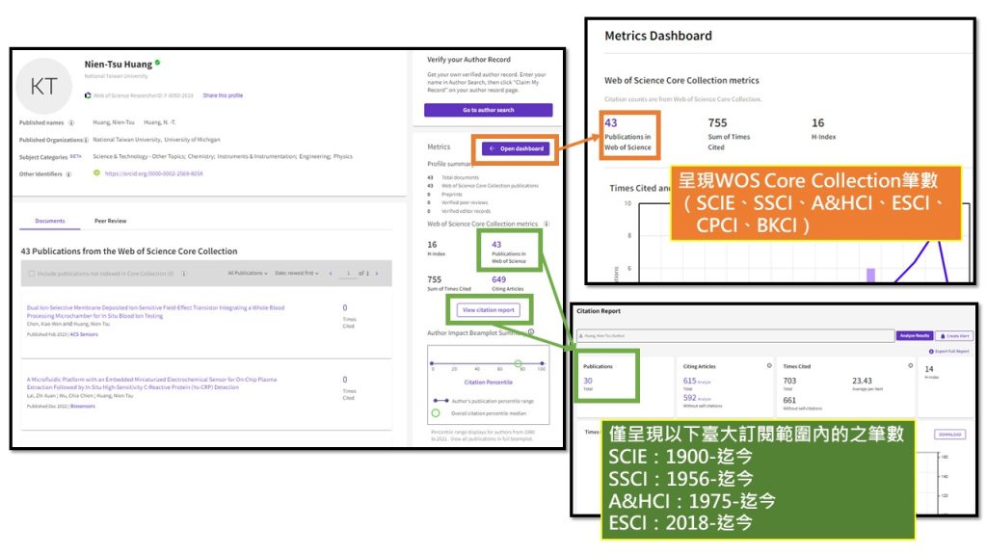Viewport: 987px width, 555px height.
Task: Click the Analyze Results button
Action: tap(915, 336)
